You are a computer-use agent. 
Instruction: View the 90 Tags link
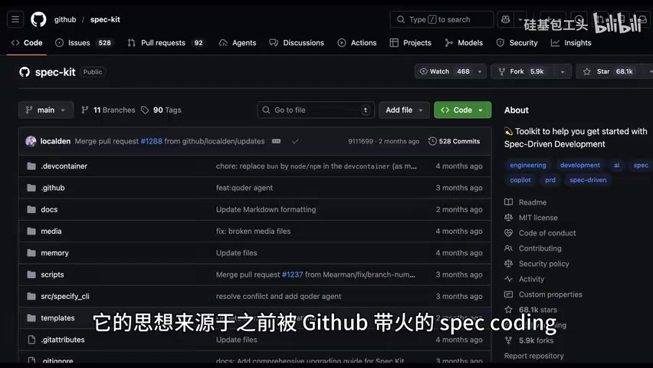[x=161, y=110]
